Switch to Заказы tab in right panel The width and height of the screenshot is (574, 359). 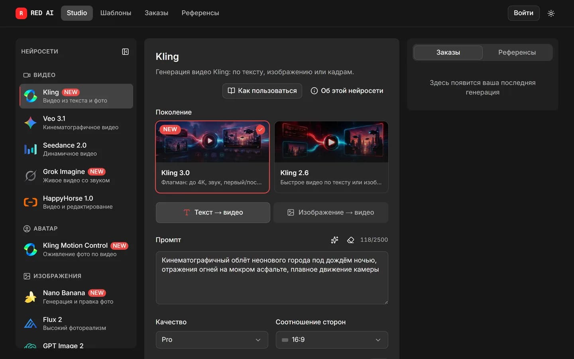(448, 52)
